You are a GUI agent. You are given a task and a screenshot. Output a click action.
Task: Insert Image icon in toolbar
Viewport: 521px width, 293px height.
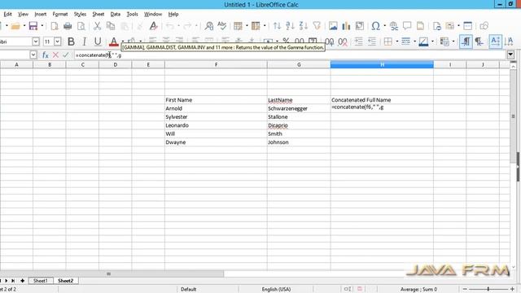333,26
